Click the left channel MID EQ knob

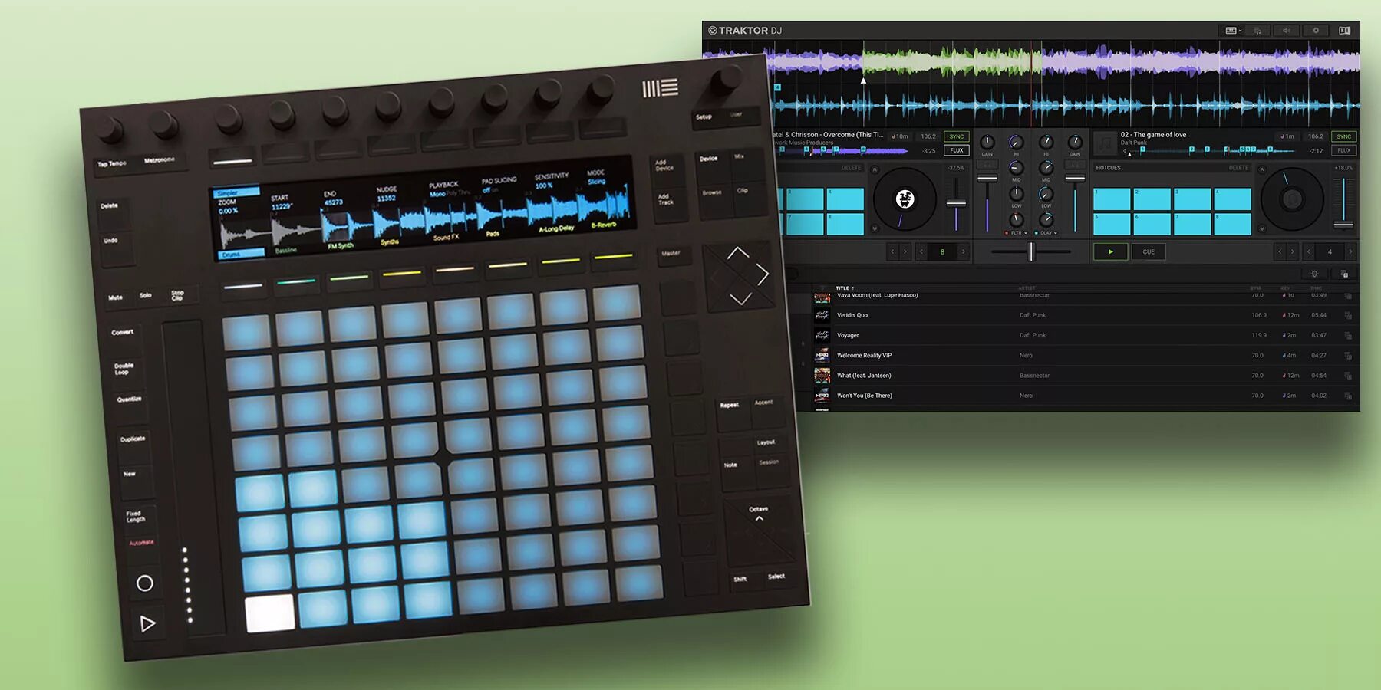pos(1017,168)
